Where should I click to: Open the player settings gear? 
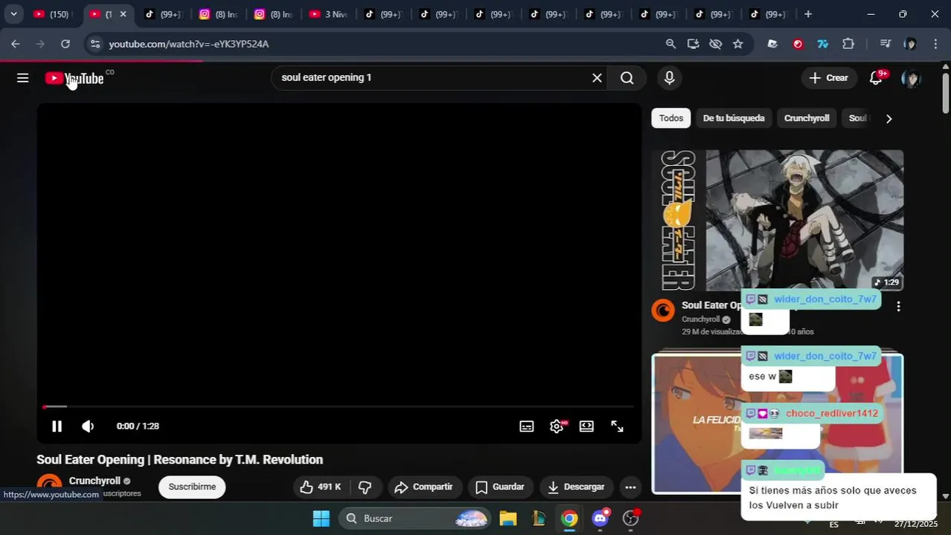click(x=557, y=427)
